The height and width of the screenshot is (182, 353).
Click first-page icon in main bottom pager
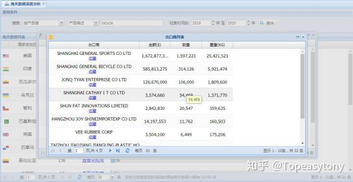[x=5, y=177]
